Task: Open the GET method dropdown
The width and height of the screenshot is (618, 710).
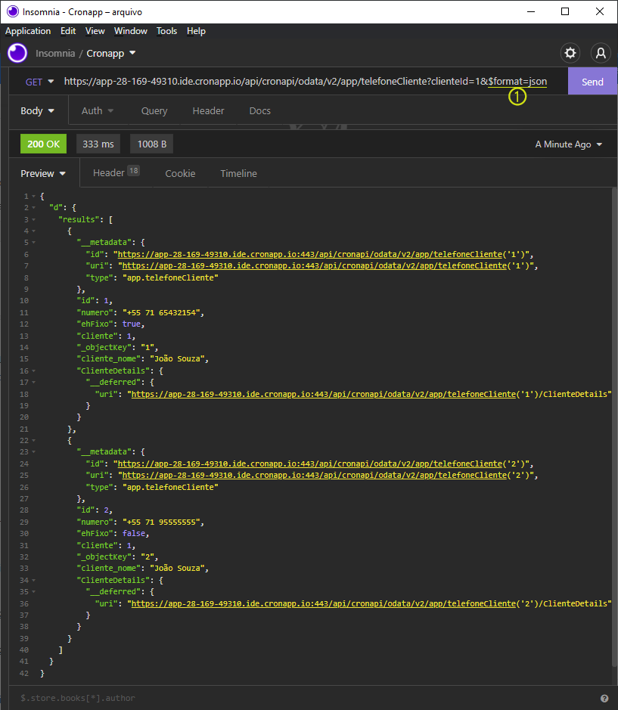Action: (39, 82)
